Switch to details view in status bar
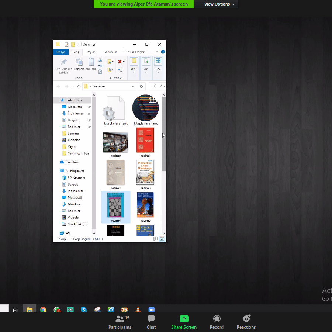Image resolution: width=332 pixels, height=332 pixels. tap(156, 239)
